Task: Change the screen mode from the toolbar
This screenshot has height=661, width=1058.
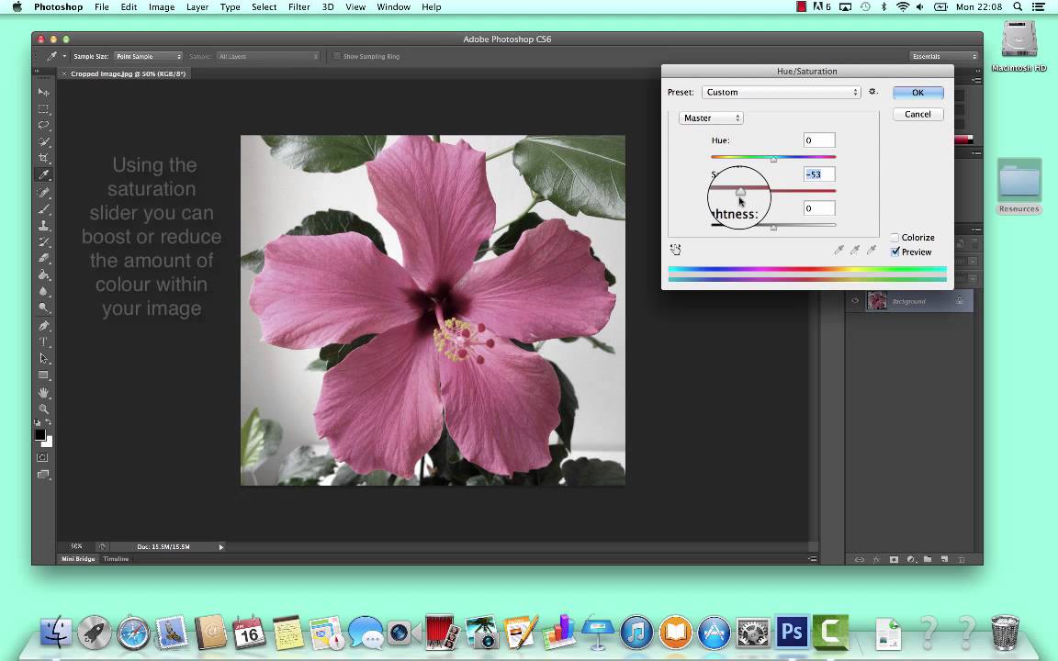Action: 43,474
